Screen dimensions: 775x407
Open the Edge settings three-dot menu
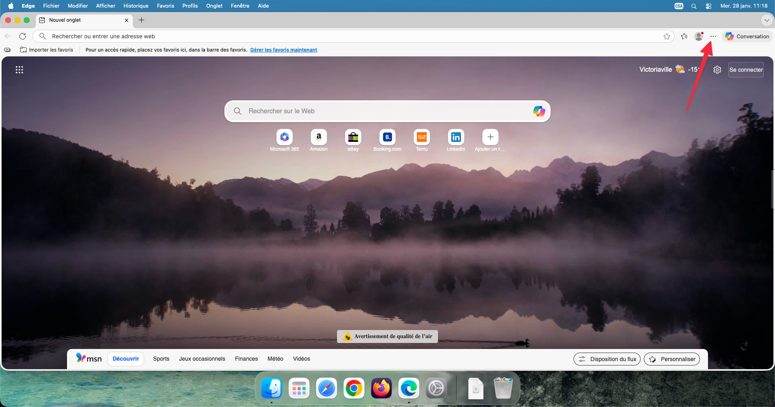click(x=713, y=36)
